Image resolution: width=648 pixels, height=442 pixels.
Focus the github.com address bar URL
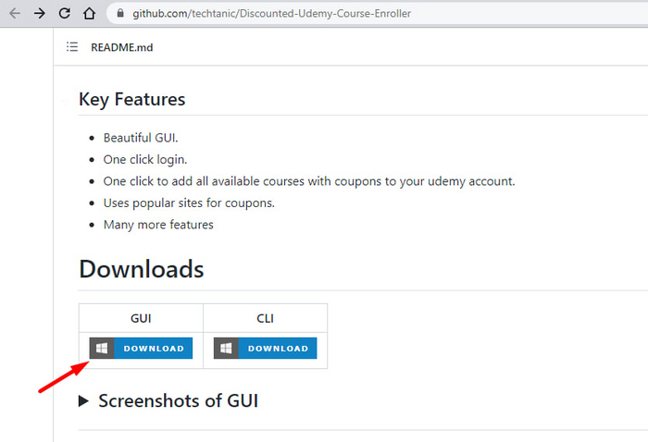pyautogui.click(x=271, y=14)
